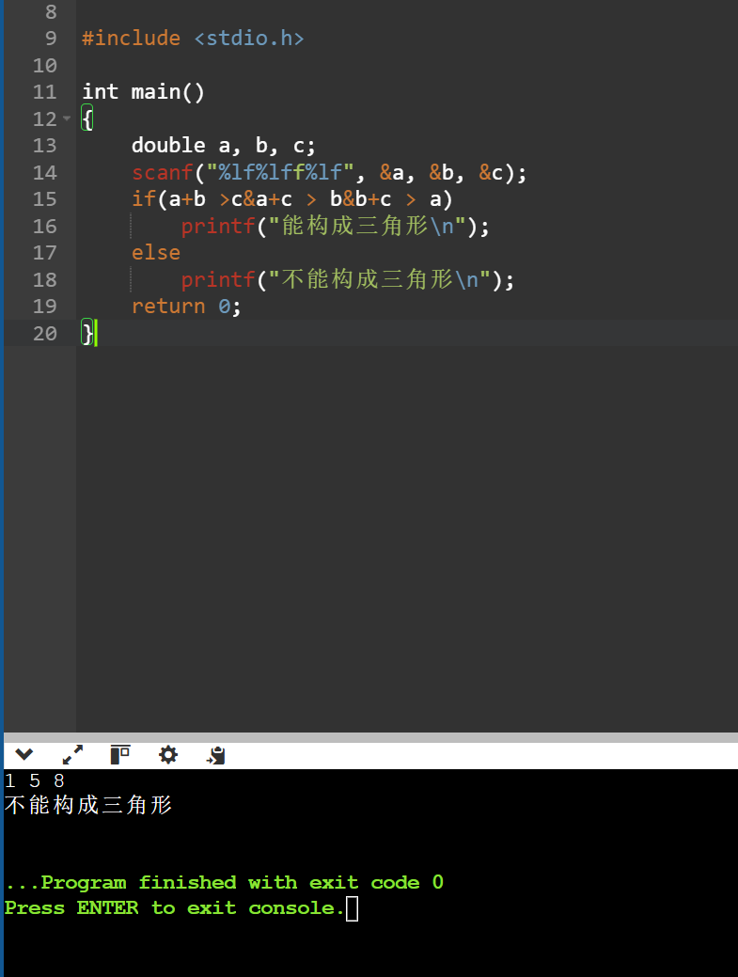The image size is (738, 977).
Task: Place cursor on 'int main()' text
Action: pos(143,91)
